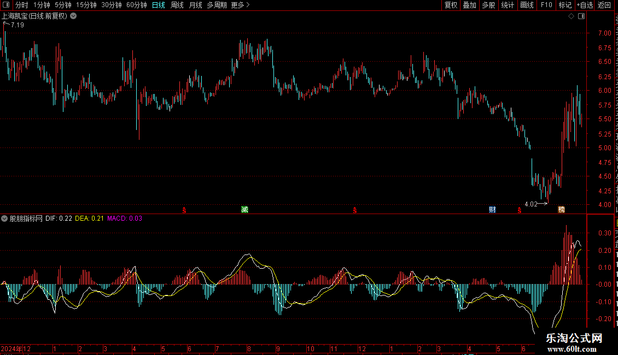Click the blue 财 event marker
Image resolution: width=618 pixels, height=355 pixels.
pyautogui.click(x=492, y=209)
